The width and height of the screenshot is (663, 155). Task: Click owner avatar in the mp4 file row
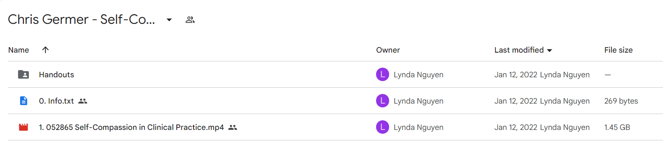tap(382, 127)
